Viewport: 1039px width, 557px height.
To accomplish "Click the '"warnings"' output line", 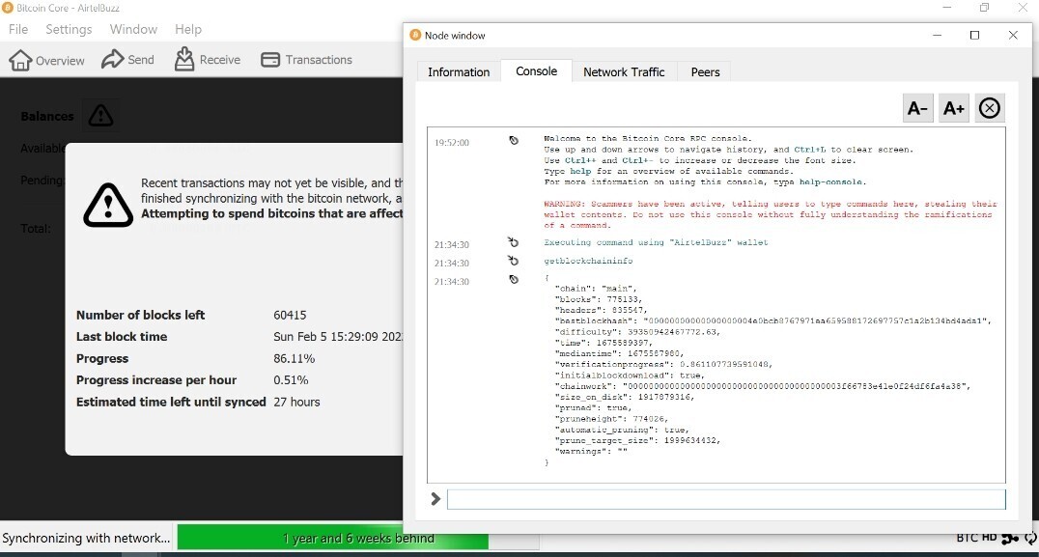I will 590,452.
